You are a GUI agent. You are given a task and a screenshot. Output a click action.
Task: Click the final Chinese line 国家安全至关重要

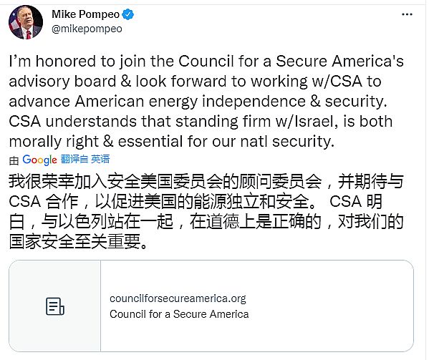point(79,242)
